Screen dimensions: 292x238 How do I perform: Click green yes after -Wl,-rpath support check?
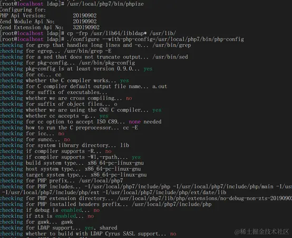(x=137, y=157)
